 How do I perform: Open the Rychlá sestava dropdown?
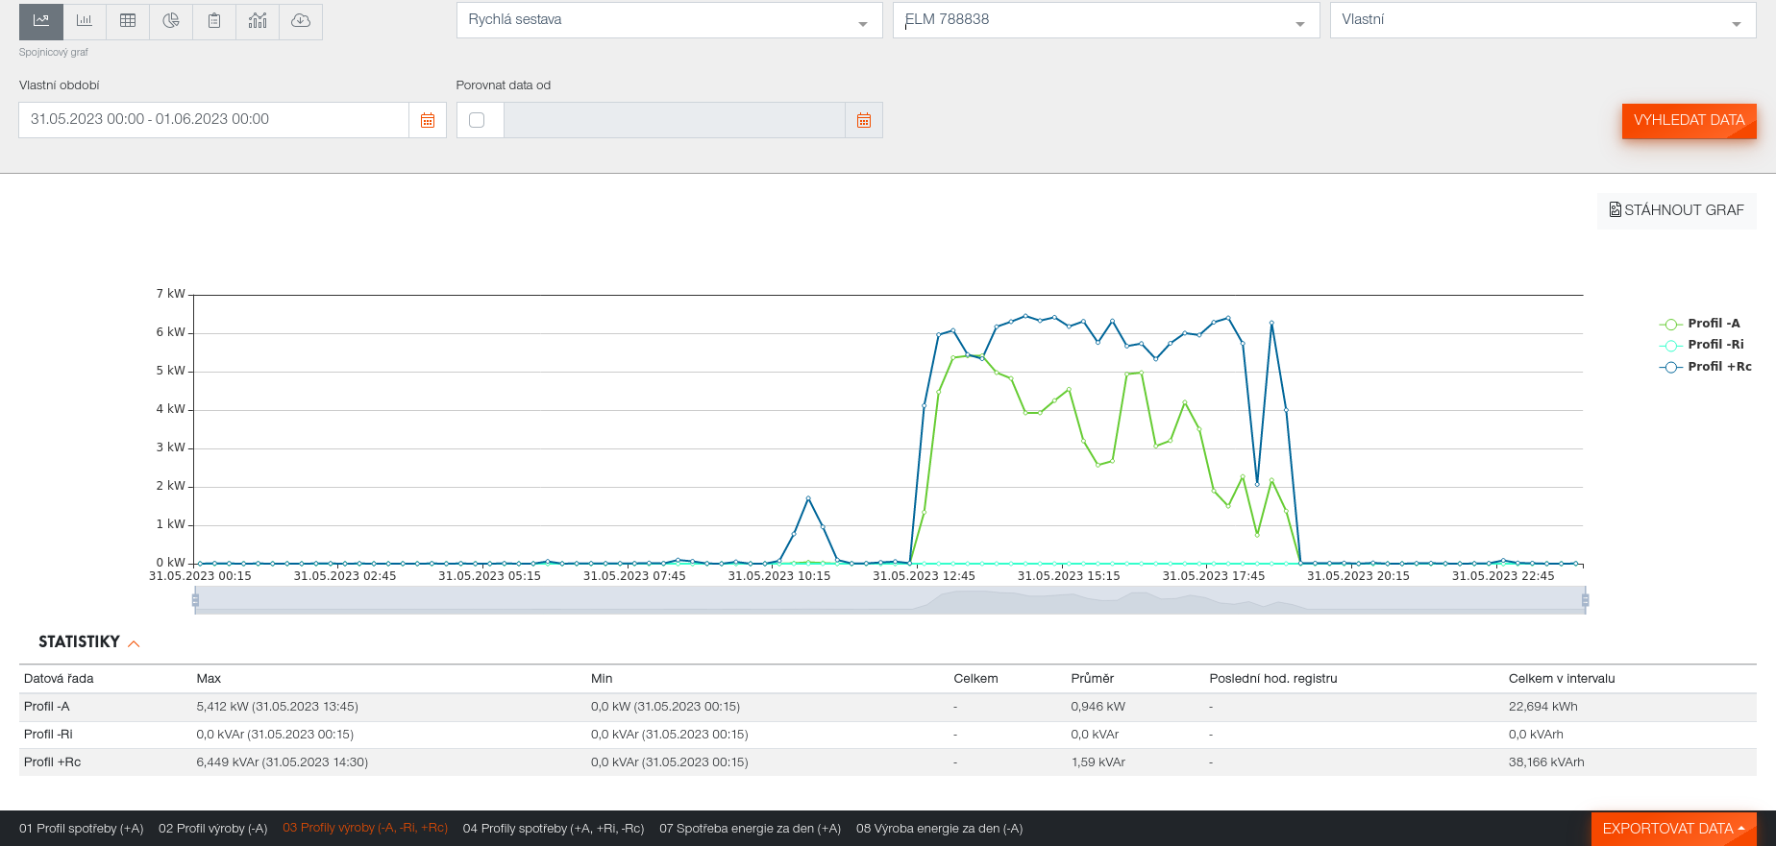point(669,20)
